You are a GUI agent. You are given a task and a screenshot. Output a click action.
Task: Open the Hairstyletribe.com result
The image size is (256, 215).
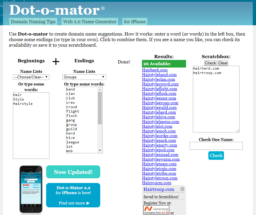tap(159, 173)
